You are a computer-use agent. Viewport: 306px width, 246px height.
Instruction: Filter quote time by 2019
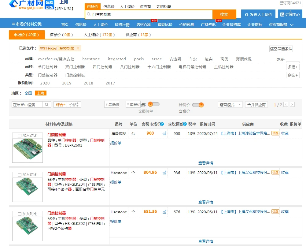coord(67,83)
